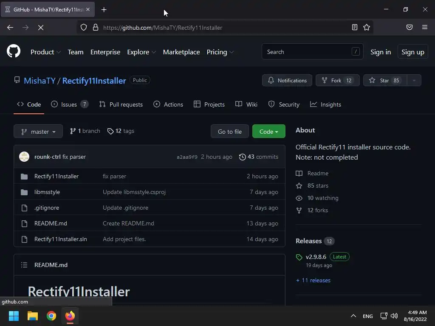
Task: Open Rectify11Installer.sln file
Action: (x=60, y=239)
